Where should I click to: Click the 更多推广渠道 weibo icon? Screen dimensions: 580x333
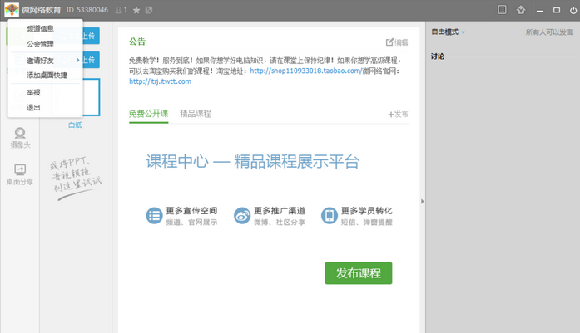click(x=242, y=216)
